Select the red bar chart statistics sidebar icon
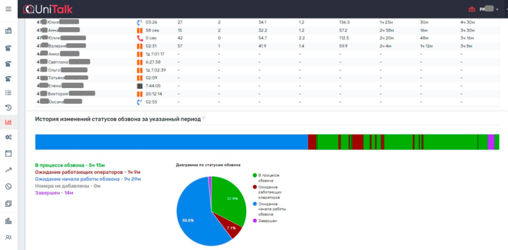Image resolution: width=508 pixels, height=250 pixels. click(x=8, y=122)
